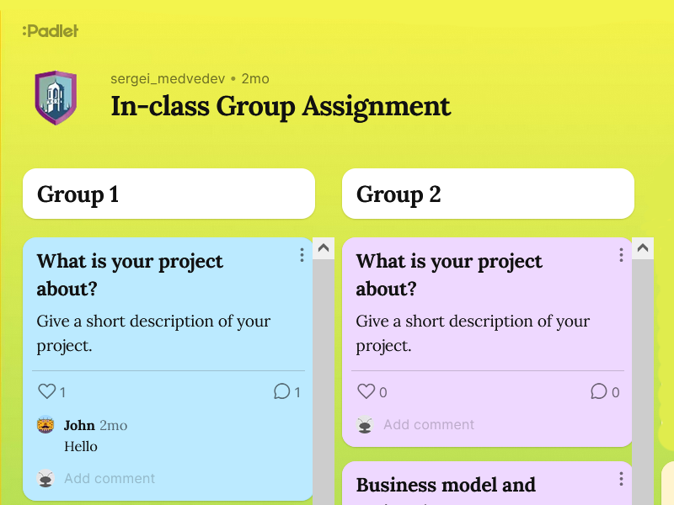Add comment field on Group 1 post
674x505 pixels.
(110, 478)
